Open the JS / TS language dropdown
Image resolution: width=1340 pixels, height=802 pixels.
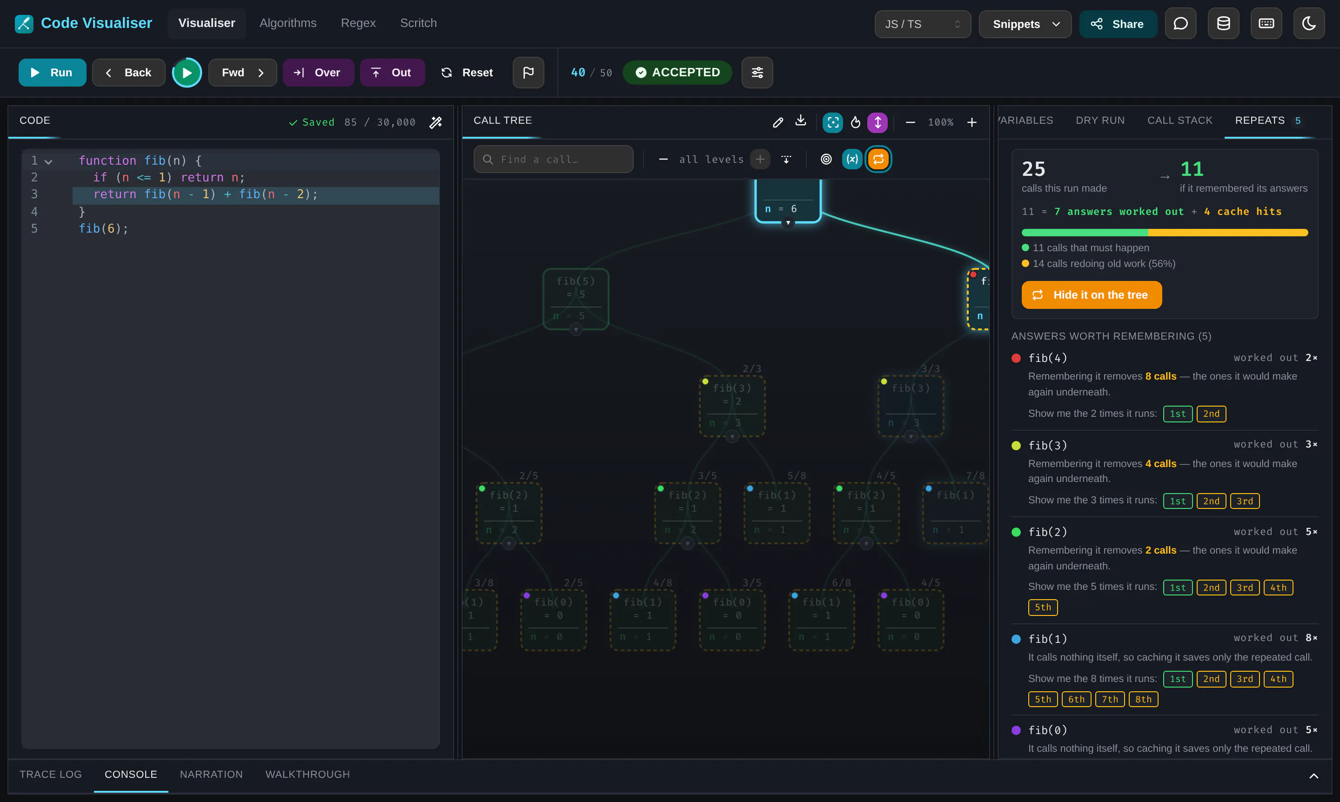tap(922, 24)
